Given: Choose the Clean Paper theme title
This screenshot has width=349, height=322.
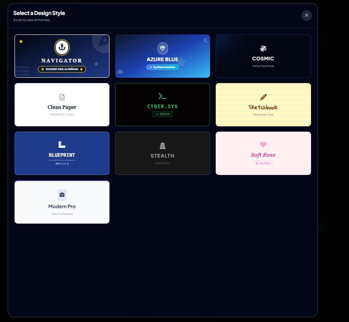Looking at the screenshot, I should point(62,107).
